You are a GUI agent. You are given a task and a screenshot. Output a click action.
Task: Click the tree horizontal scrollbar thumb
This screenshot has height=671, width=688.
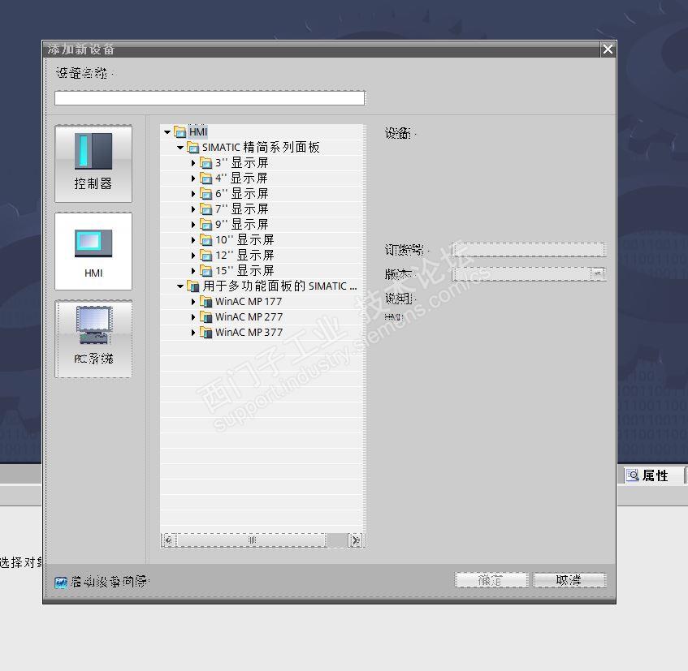pyautogui.click(x=252, y=540)
